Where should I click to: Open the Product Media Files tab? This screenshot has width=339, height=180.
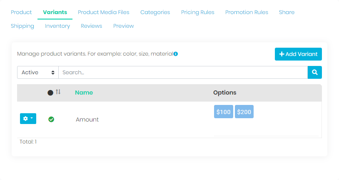click(x=103, y=12)
